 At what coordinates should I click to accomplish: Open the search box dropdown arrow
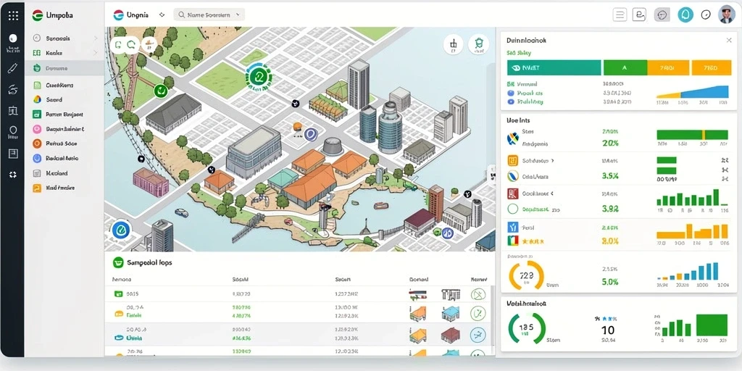point(238,15)
